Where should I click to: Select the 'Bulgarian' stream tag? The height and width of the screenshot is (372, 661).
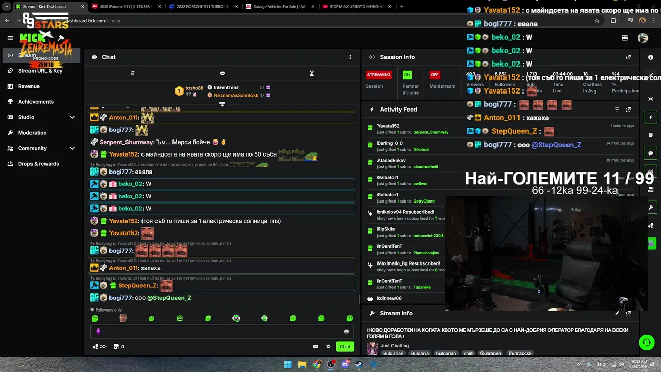(393, 354)
